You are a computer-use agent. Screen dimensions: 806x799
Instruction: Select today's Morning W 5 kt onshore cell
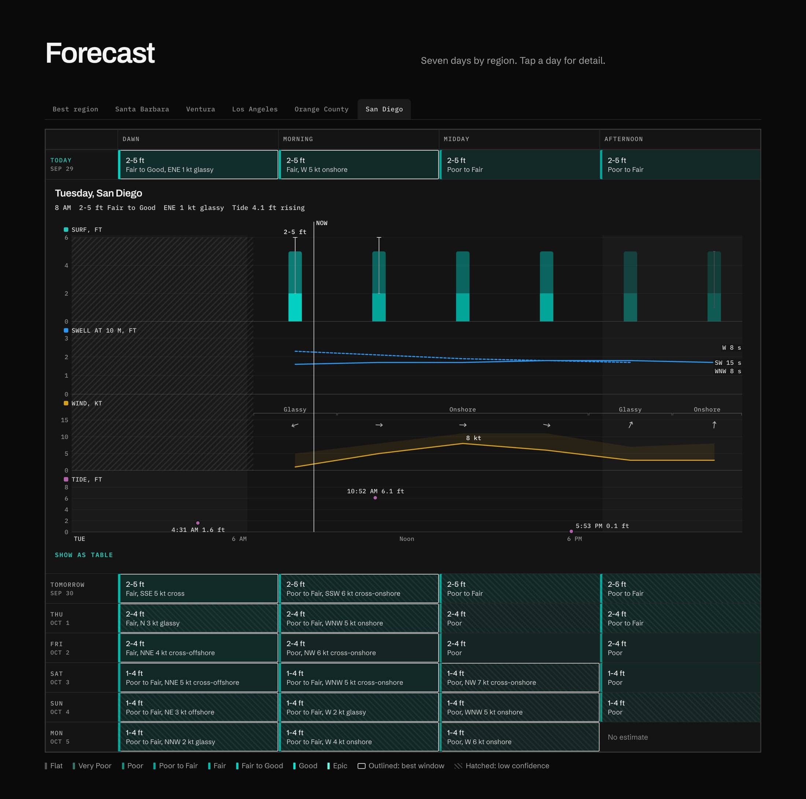tap(359, 165)
